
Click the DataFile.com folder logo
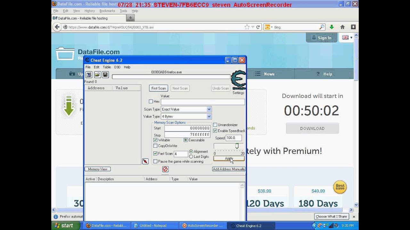(65, 54)
